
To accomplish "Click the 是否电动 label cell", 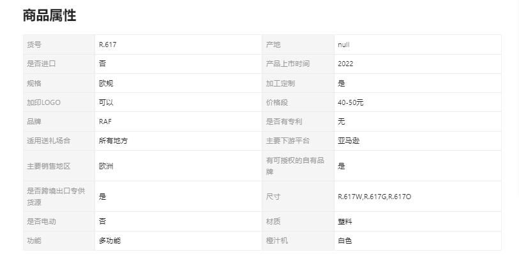I will click(x=41, y=221).
